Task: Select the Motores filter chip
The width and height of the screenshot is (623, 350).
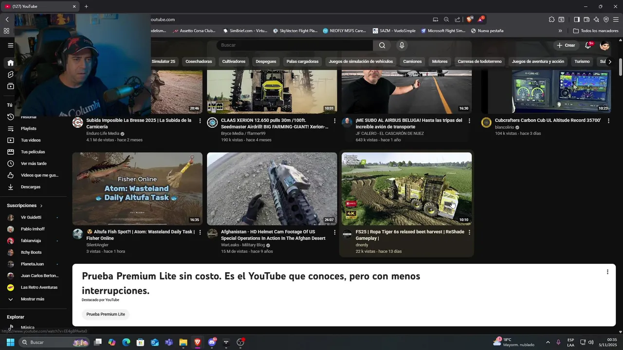Action: point(440,62)
